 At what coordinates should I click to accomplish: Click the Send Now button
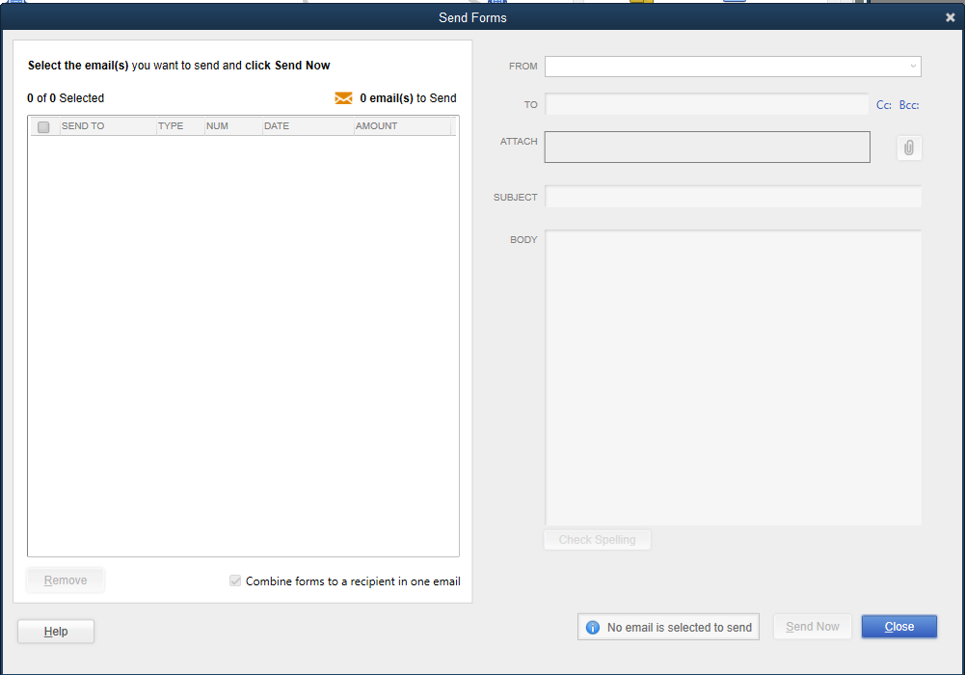(812, 626)
